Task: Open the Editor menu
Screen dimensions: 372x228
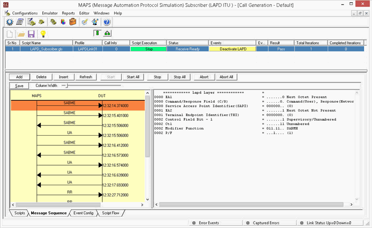Action: [x=84, y=13]
